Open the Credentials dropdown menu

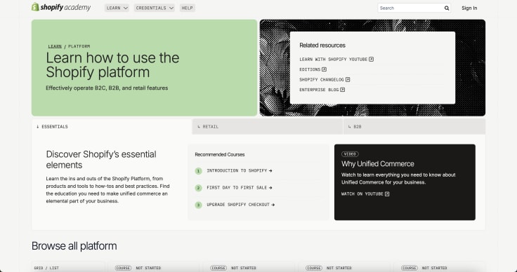coord(155,8)
